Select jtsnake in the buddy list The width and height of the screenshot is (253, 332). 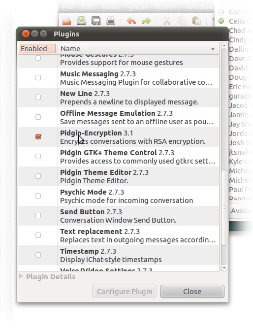tap(241, 152)
